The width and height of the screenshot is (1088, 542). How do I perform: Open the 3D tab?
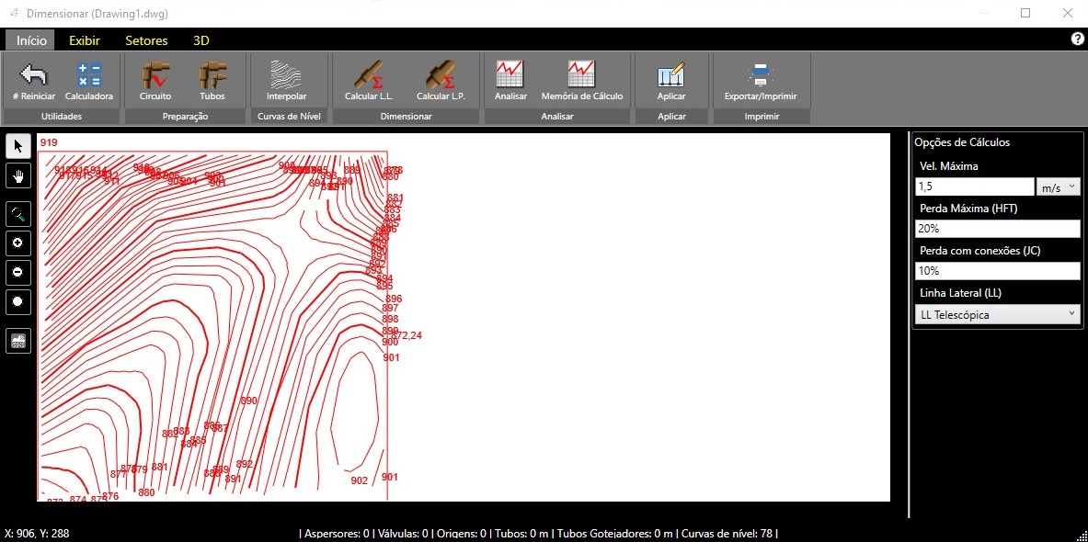[201, 40]
